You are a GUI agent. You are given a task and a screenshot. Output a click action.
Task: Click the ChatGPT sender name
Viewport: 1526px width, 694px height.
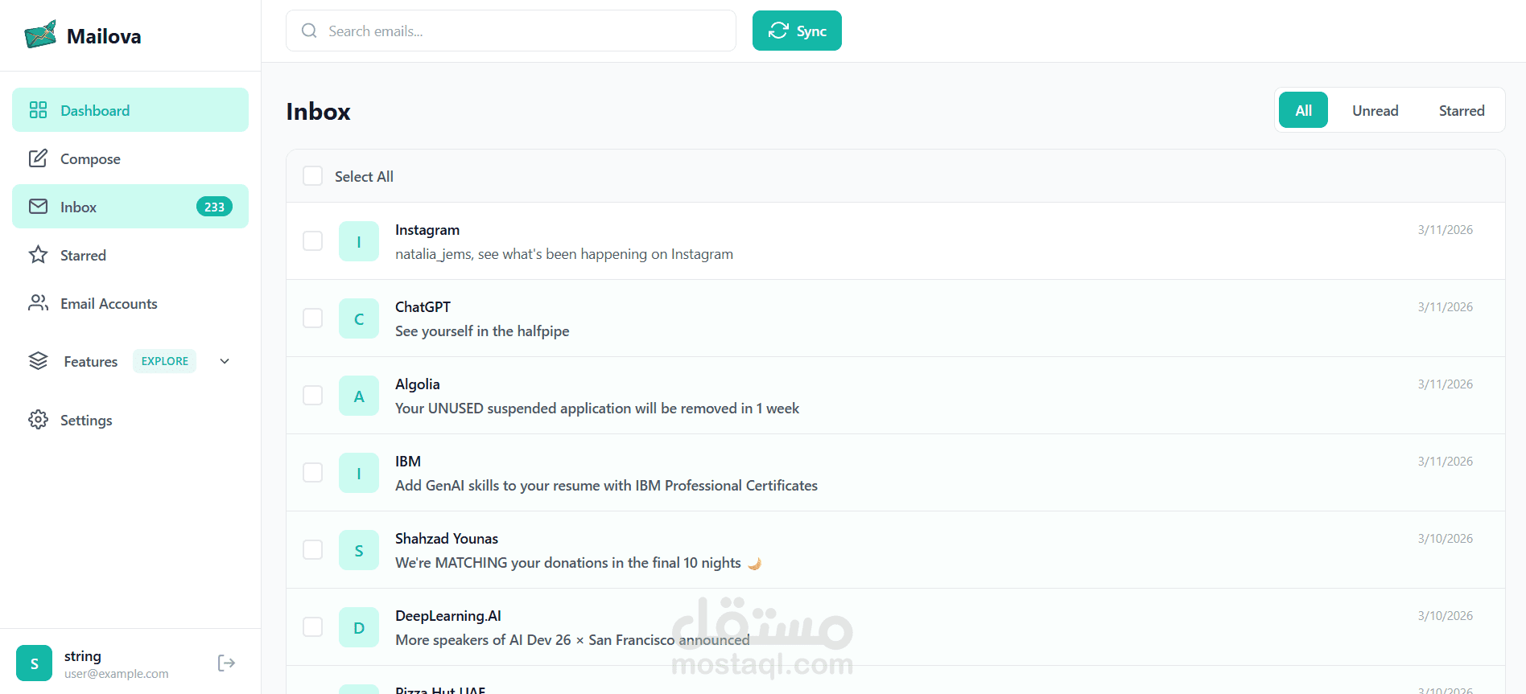pyautogui.click(x=423, y=307)
